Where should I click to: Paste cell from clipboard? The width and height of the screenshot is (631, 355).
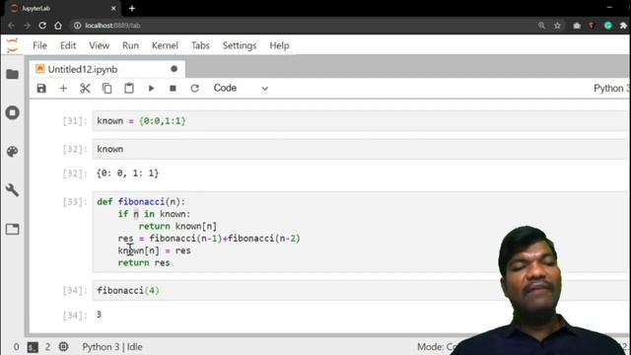click(129, 88)
